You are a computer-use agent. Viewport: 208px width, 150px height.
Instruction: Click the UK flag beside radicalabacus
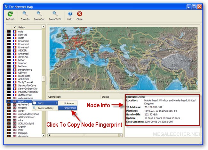[x=15, y=98]
